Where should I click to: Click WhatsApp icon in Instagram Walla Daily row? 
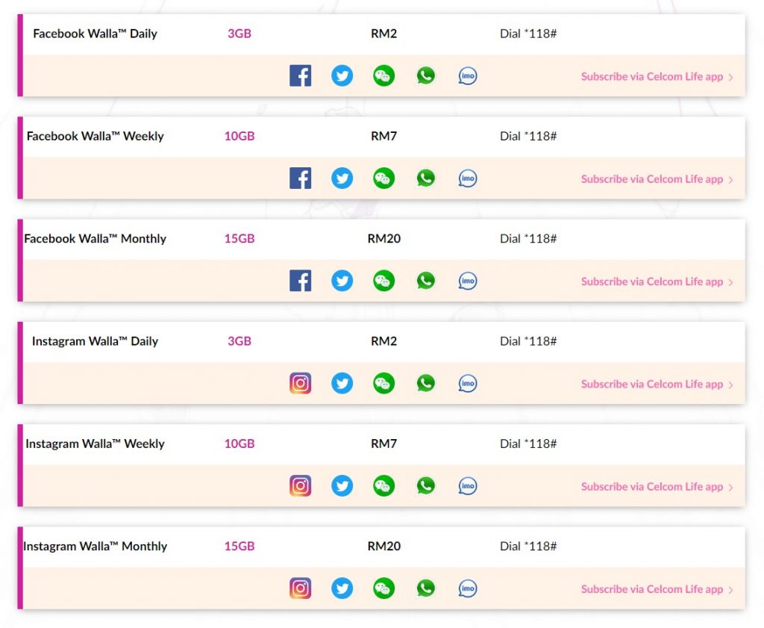(x=426, y=383)
